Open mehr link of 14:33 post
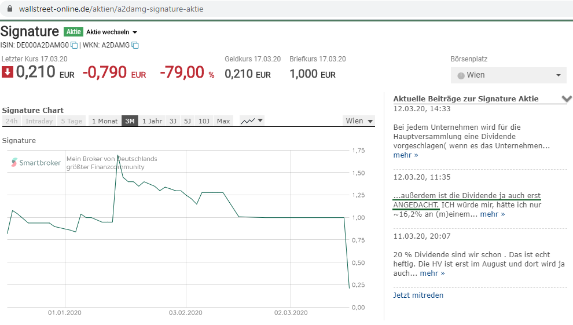 click(405, 155)
